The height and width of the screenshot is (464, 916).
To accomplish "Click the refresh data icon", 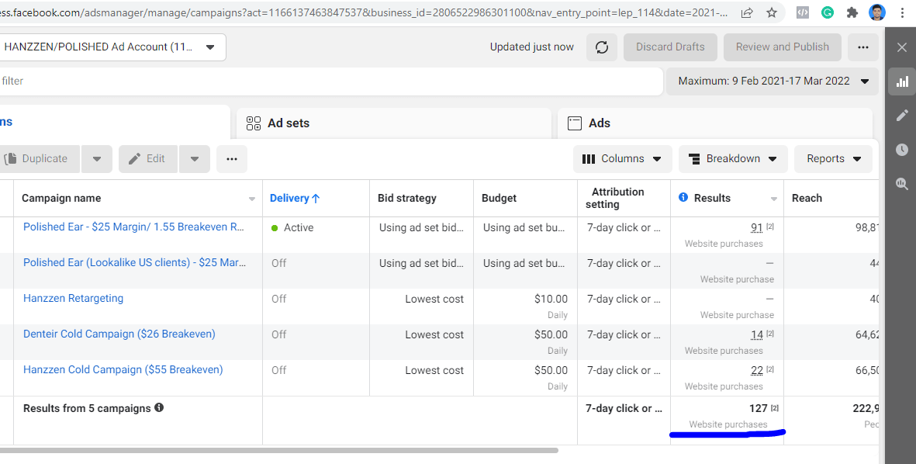I will pyautogui.click(x=602, y=47).
